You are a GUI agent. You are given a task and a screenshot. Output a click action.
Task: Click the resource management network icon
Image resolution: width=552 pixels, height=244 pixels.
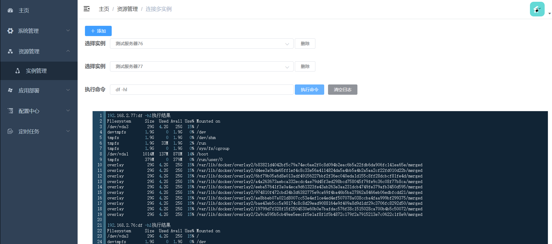coord(10,51)
